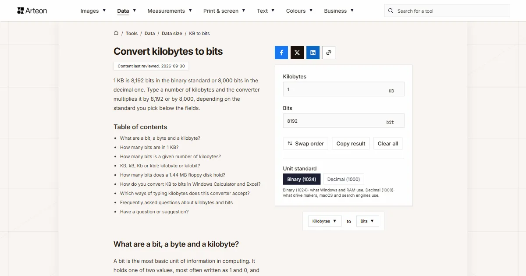This screenshot has width=526, height=276.
Task: Click the 'Table of contents' heading
Action: pyautogui.click(x=140, y=127)
